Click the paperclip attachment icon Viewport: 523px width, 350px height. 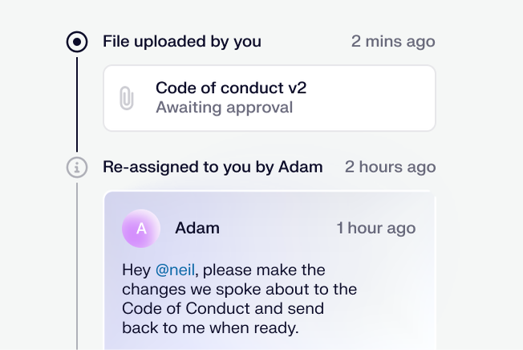point(126,98)
